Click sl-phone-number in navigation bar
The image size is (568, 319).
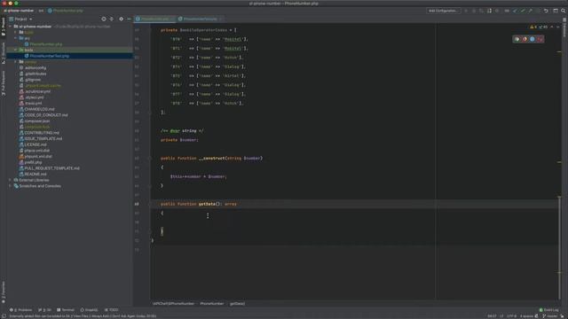(x=19, y=11)
